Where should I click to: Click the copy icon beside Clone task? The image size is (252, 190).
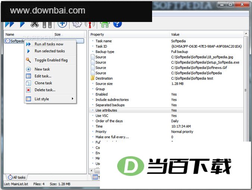28,83
